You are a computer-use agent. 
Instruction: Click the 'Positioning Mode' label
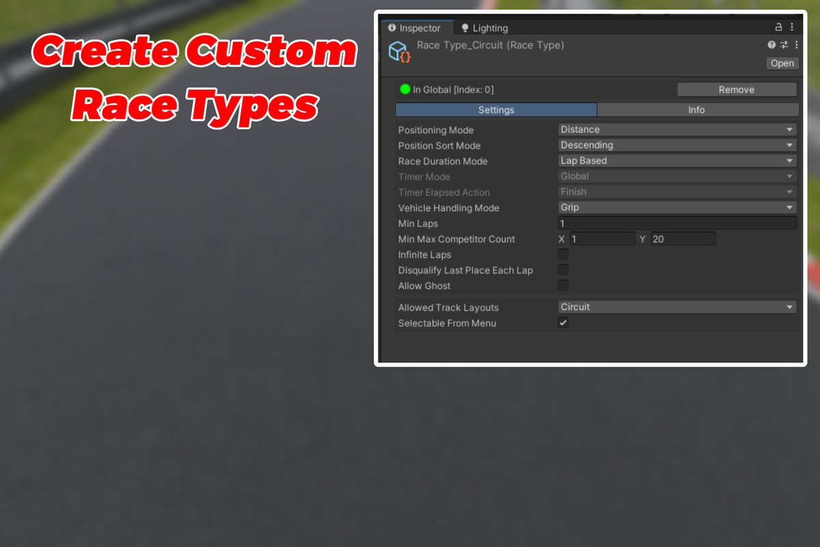[x=436, y=130]
